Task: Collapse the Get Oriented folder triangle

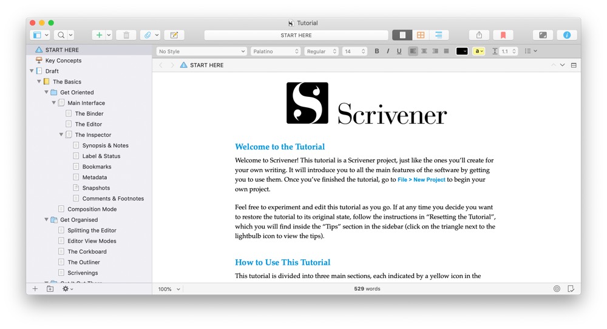Action: [47, 92]
